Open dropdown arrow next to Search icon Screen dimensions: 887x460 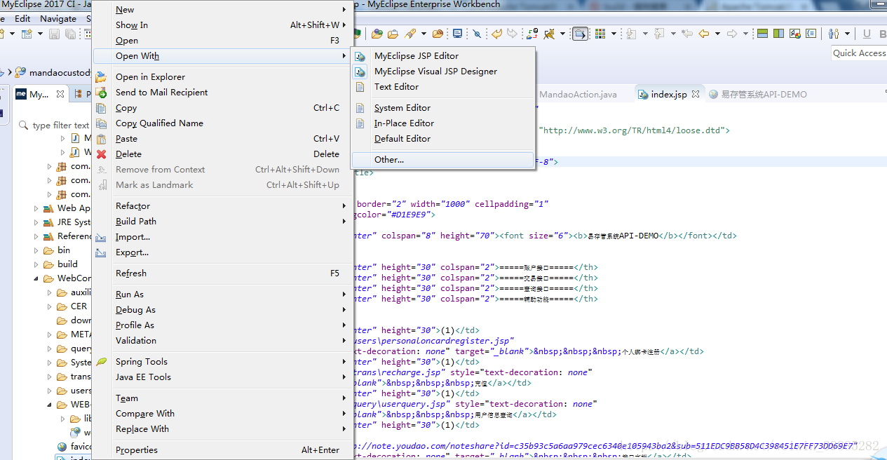click(424, 34)
